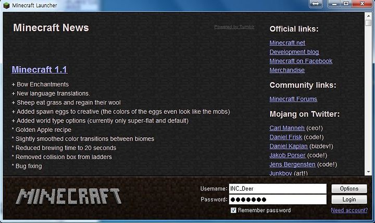375x223 pixels.
Task: Click the news scrollbar down arrow
Action: (368, 172)
